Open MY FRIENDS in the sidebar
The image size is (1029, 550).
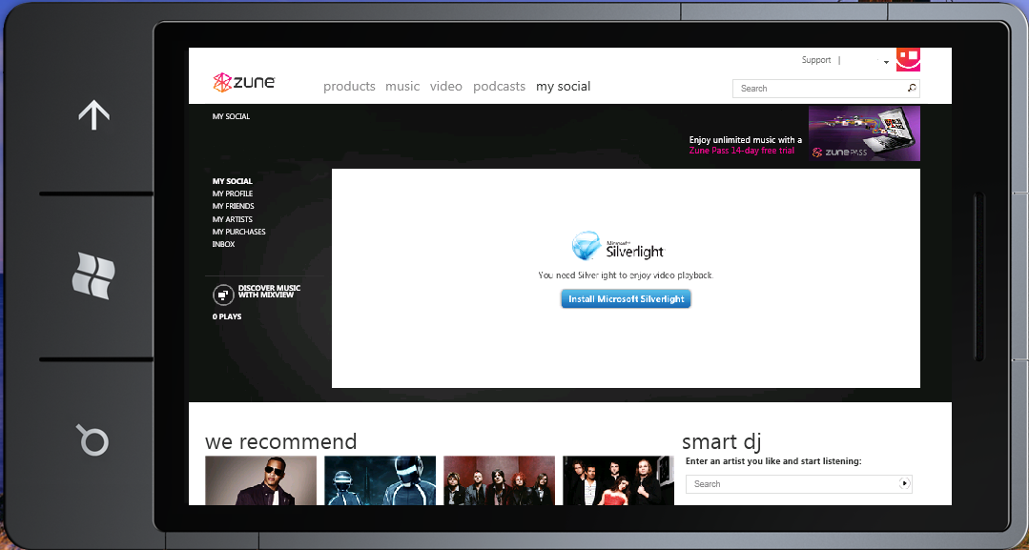click(x=233, y=206)
